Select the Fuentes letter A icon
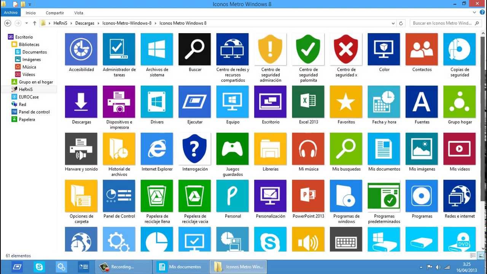 pos(422,102)
